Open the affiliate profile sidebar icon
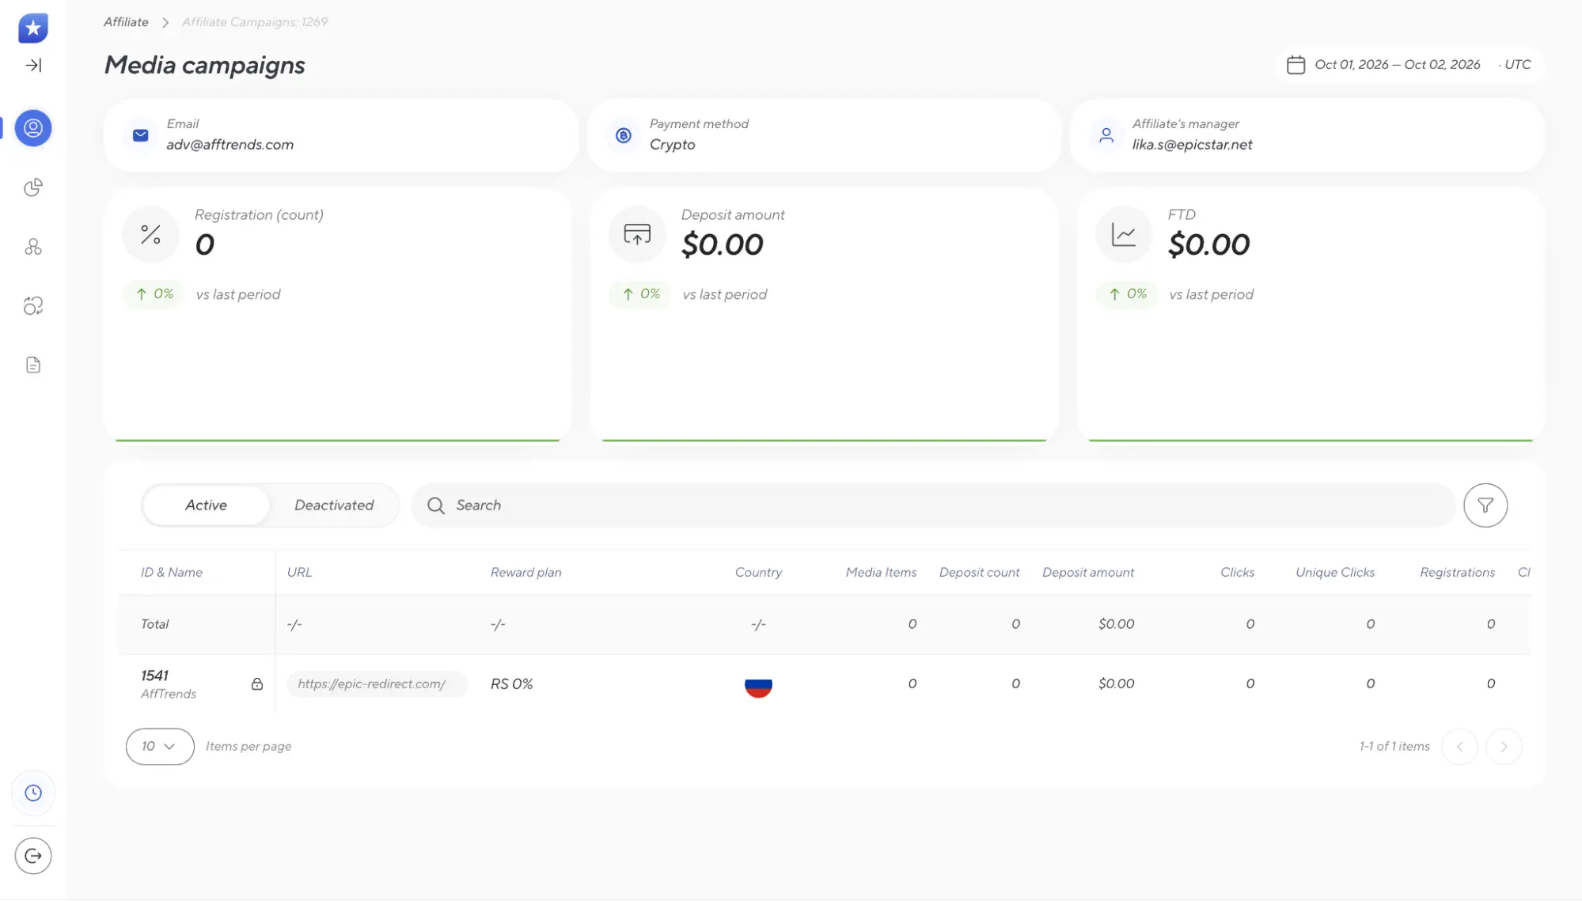The width and height of the screenshot is (1582, 901). coord(33,128)
